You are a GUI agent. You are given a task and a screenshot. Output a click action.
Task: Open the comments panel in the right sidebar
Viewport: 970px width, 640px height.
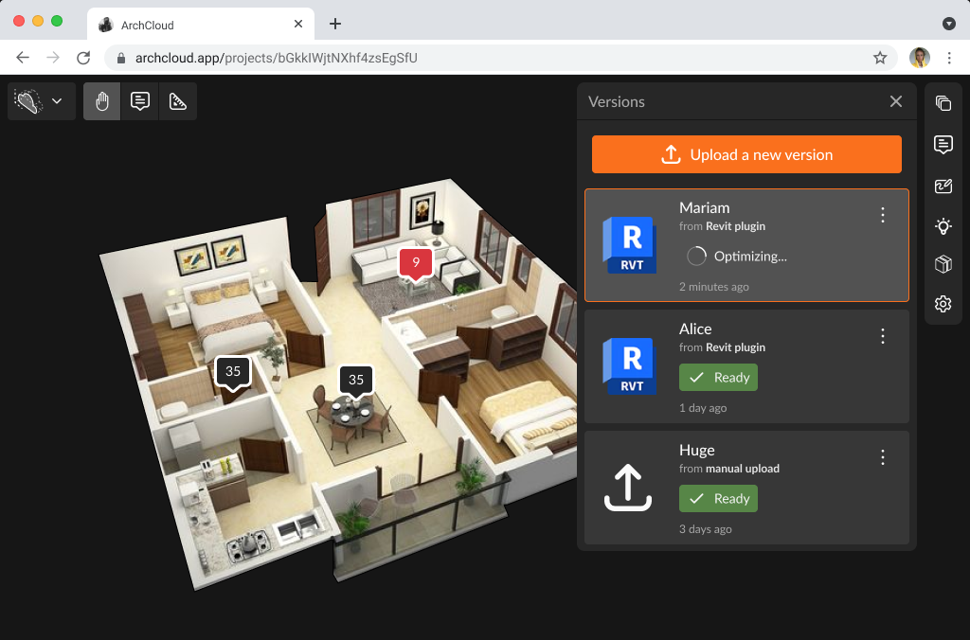coord(943,145)
